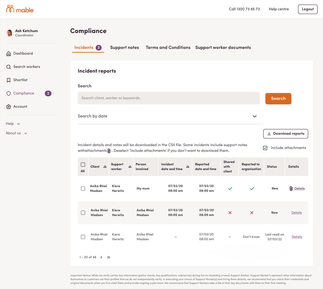The height and width of the screenshot is (289, 323).
Task: Select the Search workers magnifier icon
Action: pos(9,66)
